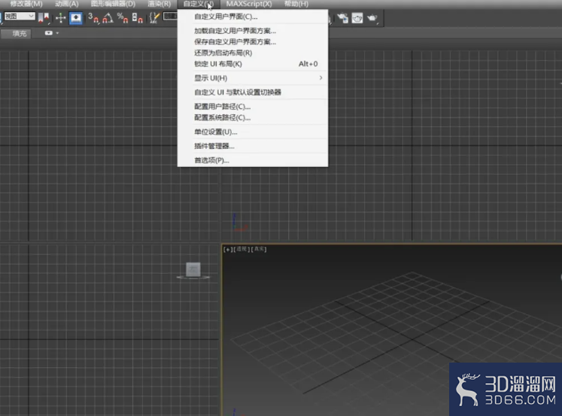Open the 动画(A) menu

67,4
